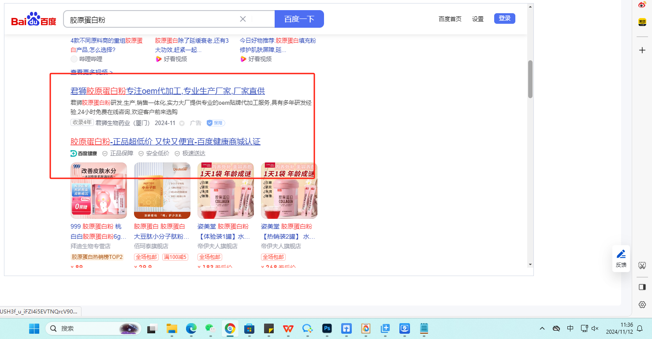The width and height of the screenshot is (652, 339).
Task: Click the 百度健康 logo
Action: pyautogui.click(x=84, y=153)
